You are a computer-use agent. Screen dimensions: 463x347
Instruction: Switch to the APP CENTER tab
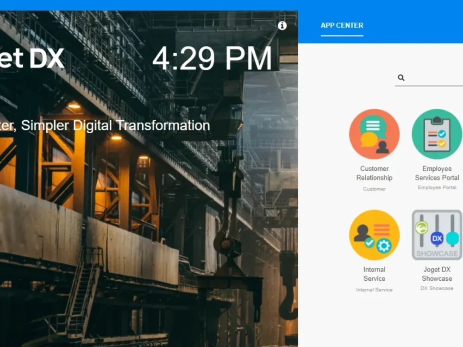(342, 25)
